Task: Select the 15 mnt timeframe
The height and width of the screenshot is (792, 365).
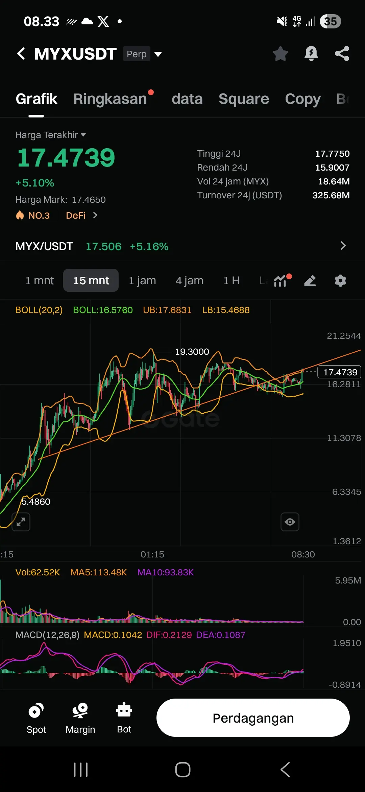Action: 91,280
